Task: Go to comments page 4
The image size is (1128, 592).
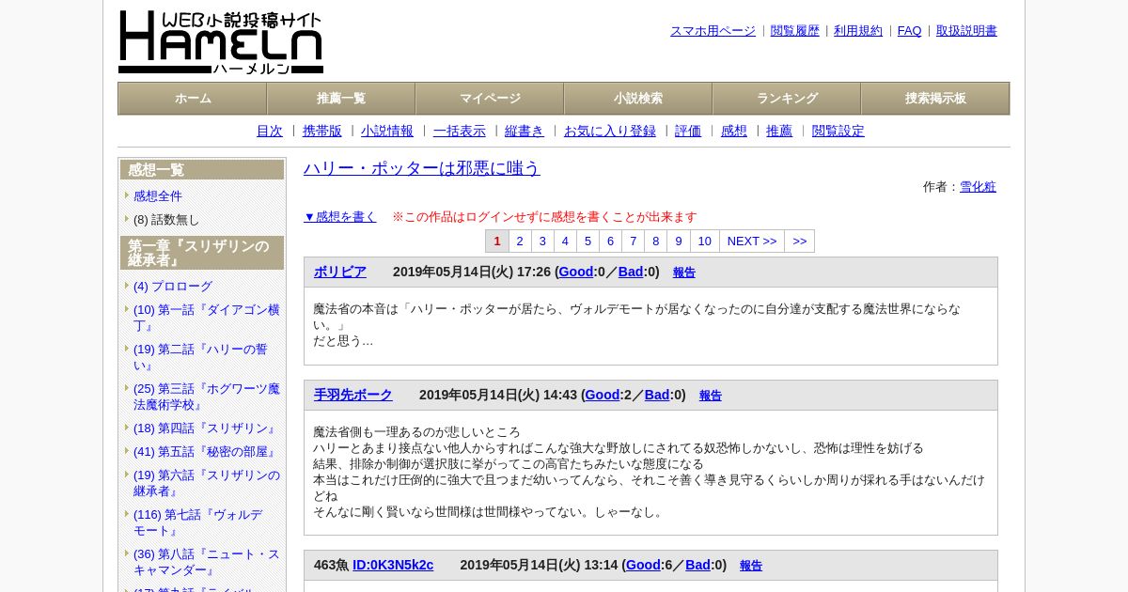Action: tap(565, 241)
